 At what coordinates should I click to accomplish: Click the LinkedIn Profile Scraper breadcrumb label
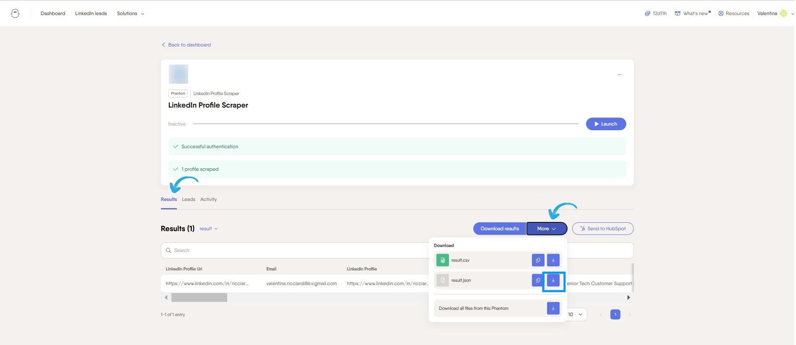[x=216, y=93]
